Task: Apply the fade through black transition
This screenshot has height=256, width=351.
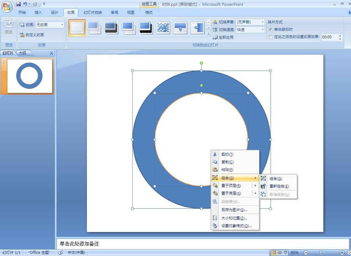Action: (x=111, y=28)
